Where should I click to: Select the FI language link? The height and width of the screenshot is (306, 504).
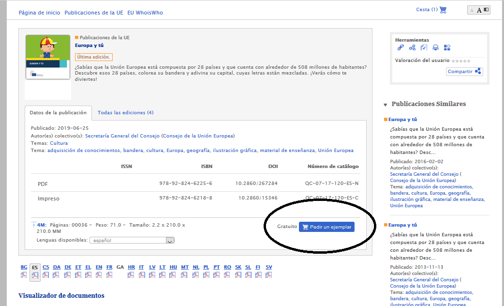(258, 267)
